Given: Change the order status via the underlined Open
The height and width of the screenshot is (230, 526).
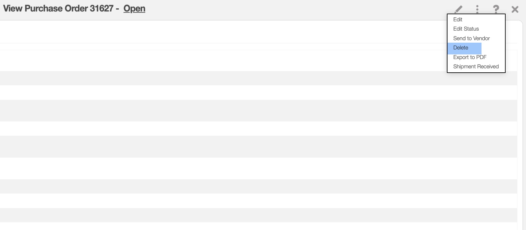Looking at the screenshot, I should (x=134, y=8).
